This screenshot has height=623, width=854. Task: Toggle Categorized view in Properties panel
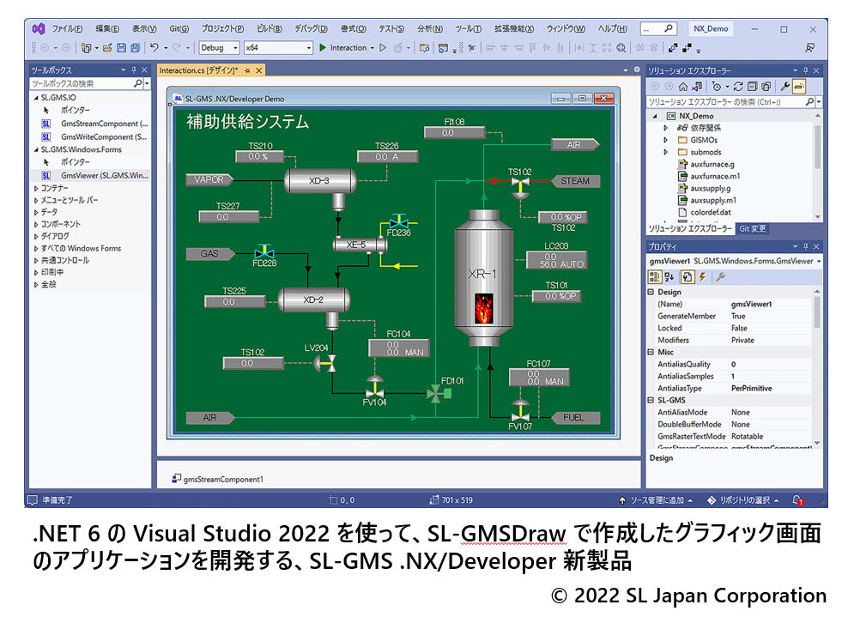(654, 277)
